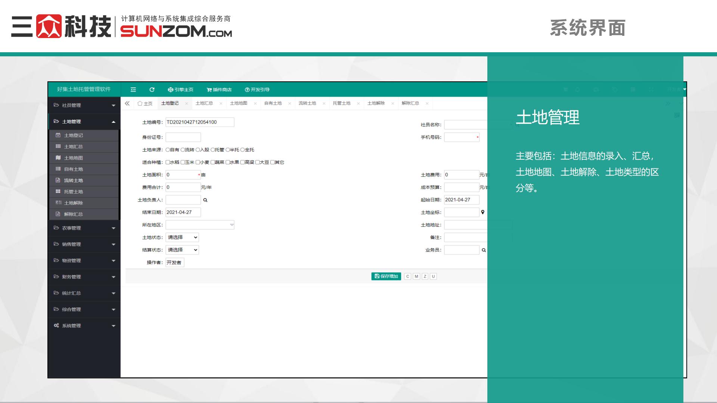
Task: Open 引擎主页 via its toolbar icon
Action: [x=180, y=90]
